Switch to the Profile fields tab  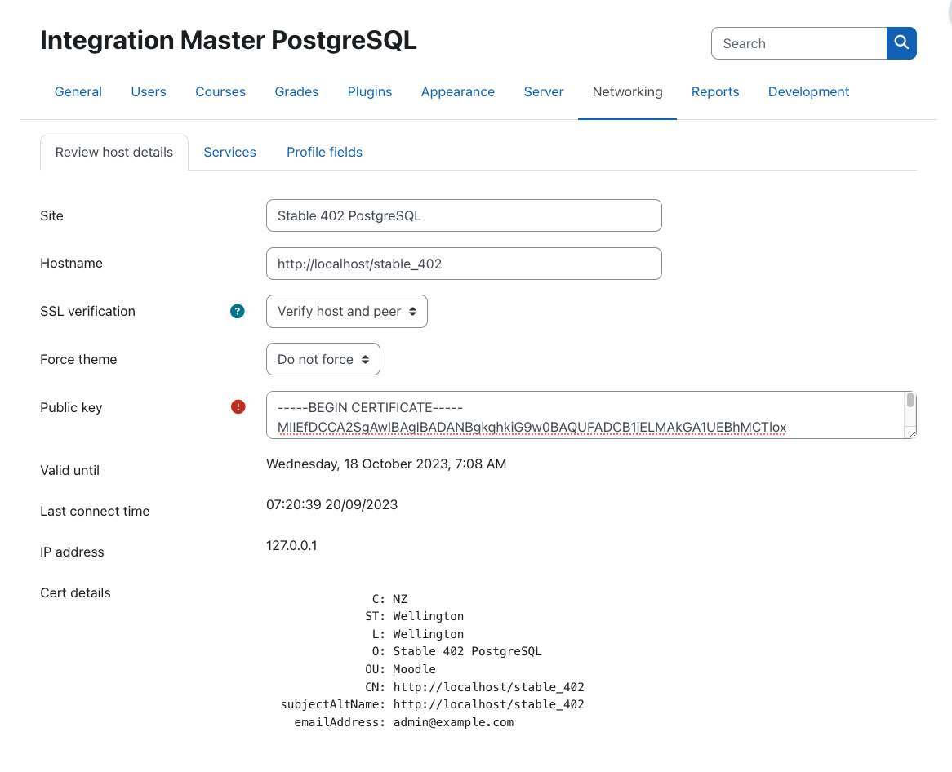click(x=324, y=153)
